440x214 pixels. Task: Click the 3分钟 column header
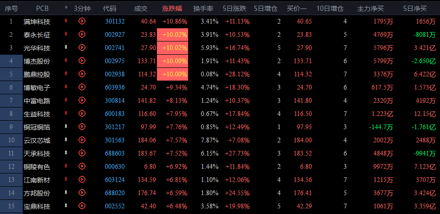pyautogui.click(x=82, y=8)
